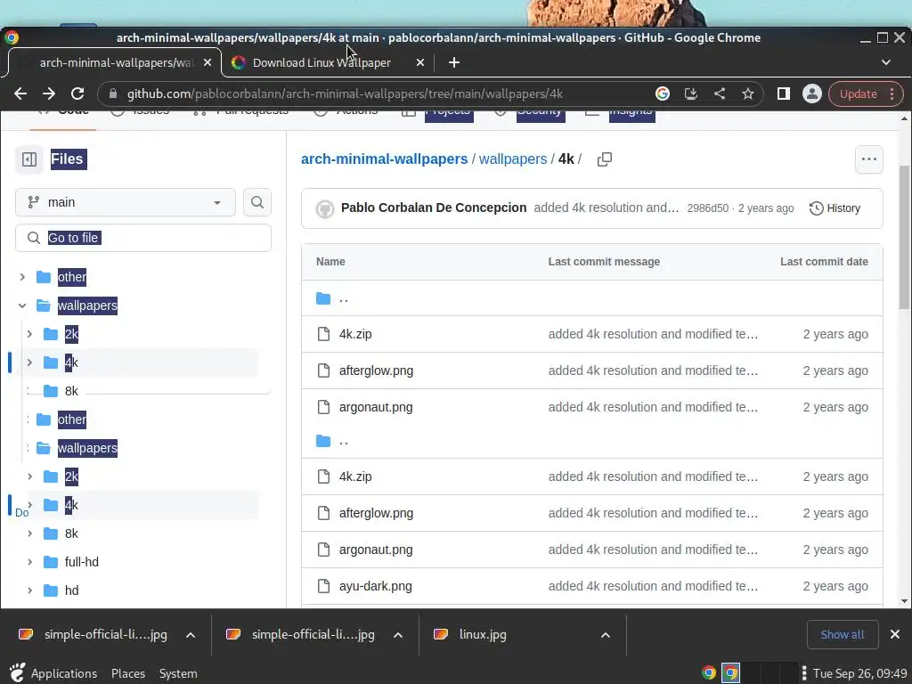This screenshot has width=912, height=684.
Task: Click the Last commit message column header
Action: 604,262
